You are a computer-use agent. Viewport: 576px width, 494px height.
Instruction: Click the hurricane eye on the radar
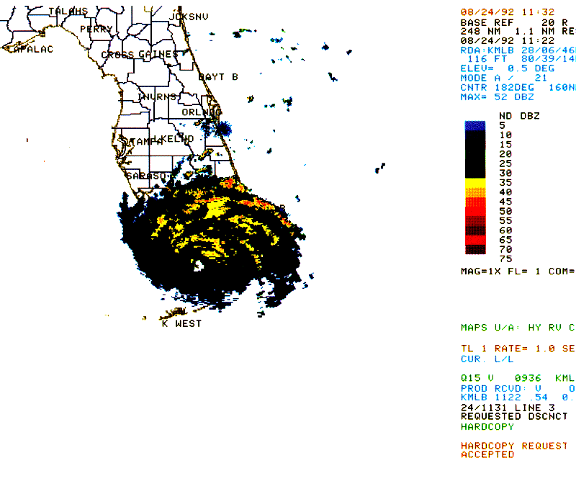tap(199, 266)
